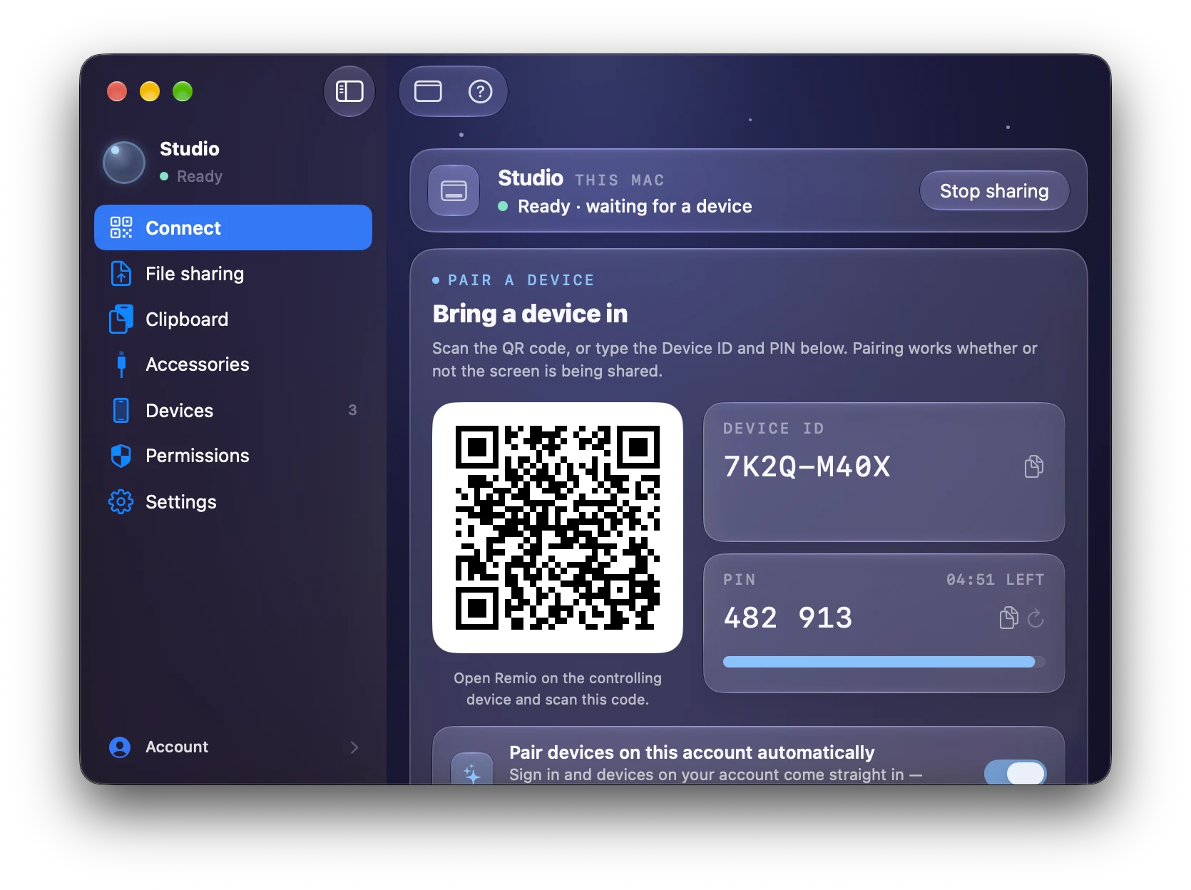
Task: Toggle the sidebar panel icon
Action: pos(349,91)
